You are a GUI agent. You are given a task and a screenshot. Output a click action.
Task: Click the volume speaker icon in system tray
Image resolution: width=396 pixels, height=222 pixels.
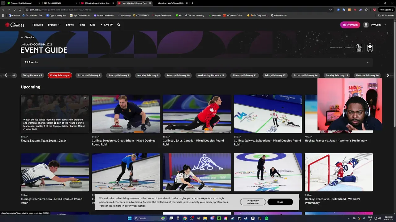coord(380,218)
